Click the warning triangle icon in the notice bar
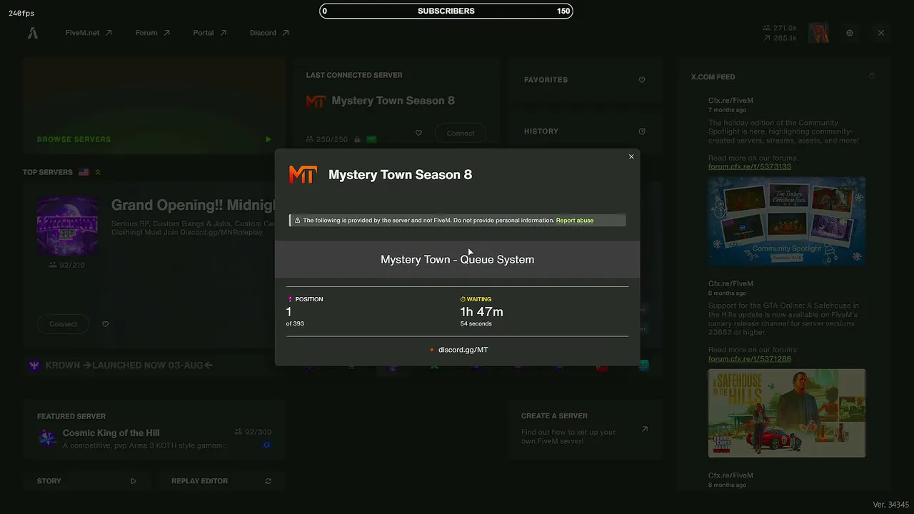Viewport: 914px width, 514px height. point(298,221)
